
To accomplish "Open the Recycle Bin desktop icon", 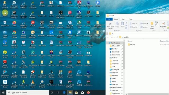I will (5, 24).
